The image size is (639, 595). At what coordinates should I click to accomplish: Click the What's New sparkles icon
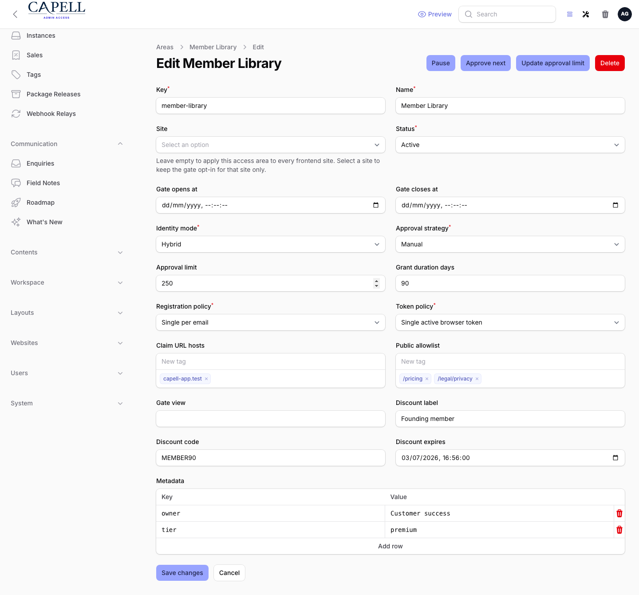coord(16,222)
